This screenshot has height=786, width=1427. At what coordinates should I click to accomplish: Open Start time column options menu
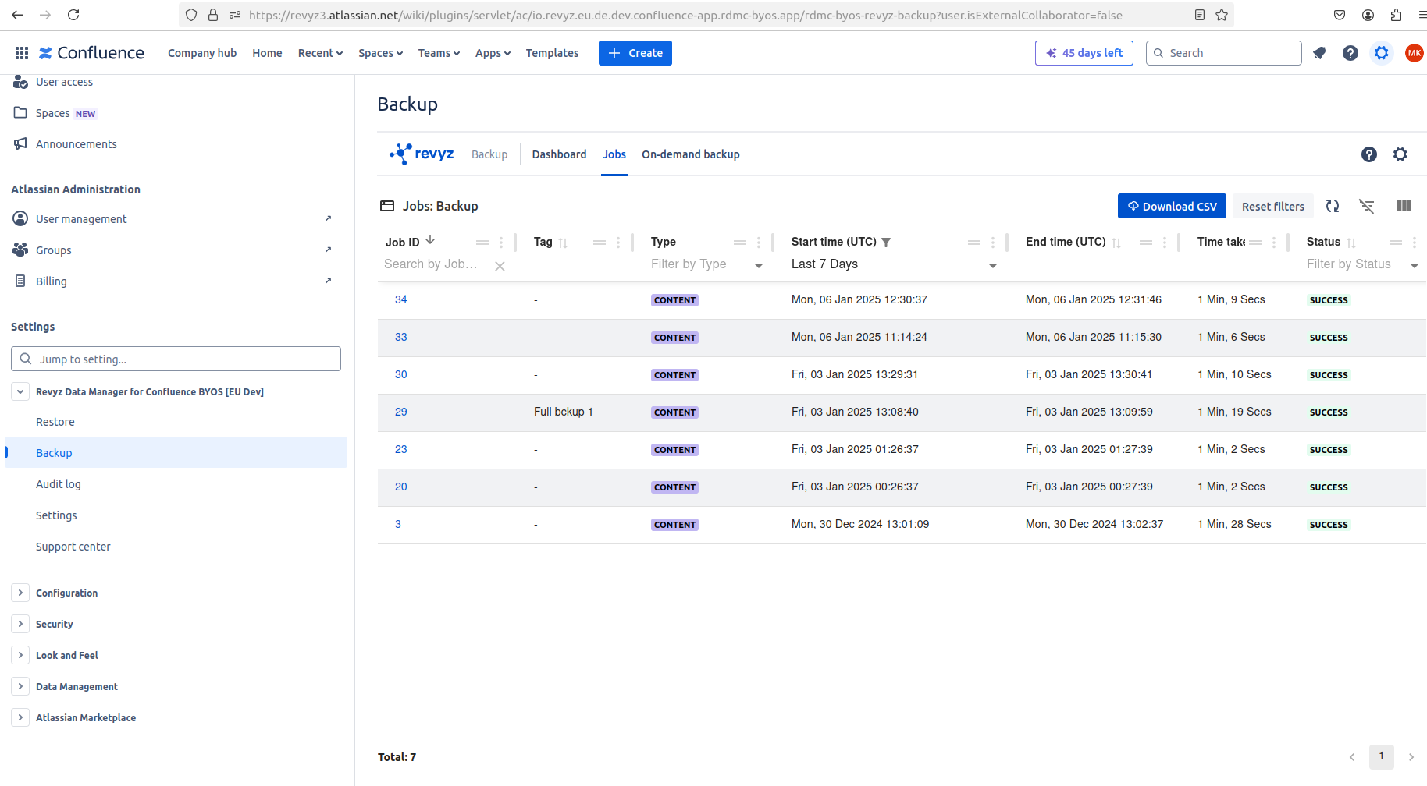point(993,243)
